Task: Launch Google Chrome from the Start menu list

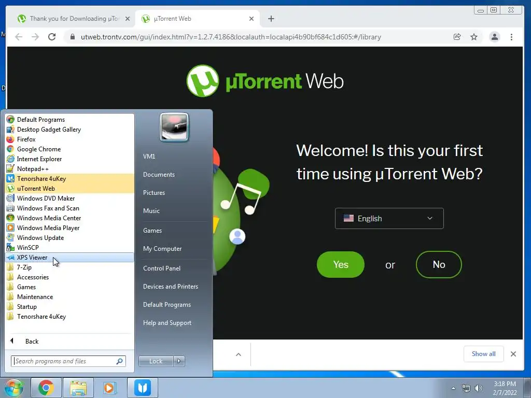Action: [69, 149]
